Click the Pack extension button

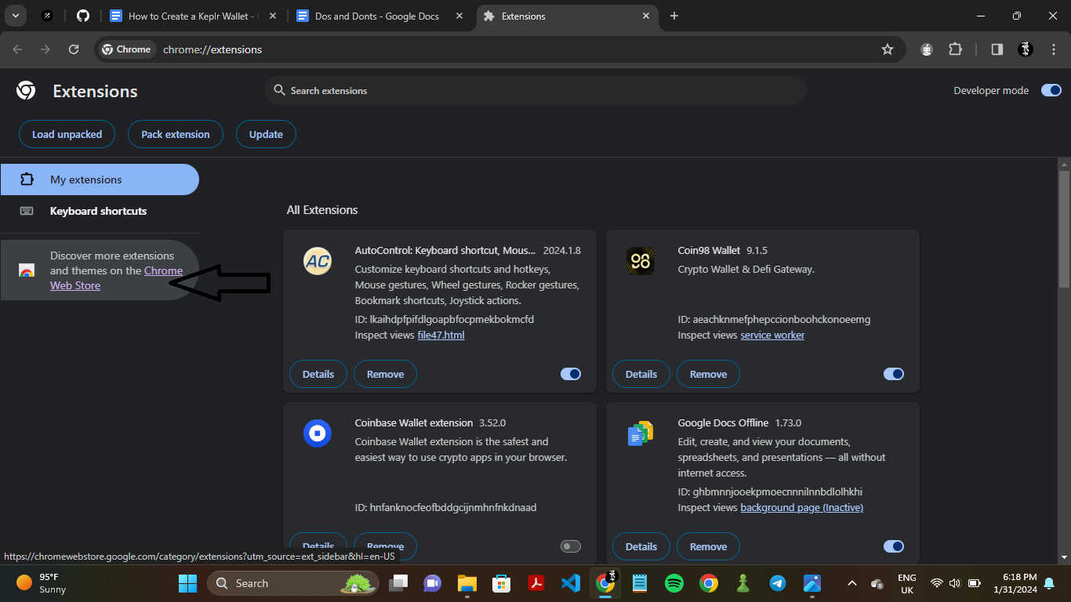(x=176, y=134)
